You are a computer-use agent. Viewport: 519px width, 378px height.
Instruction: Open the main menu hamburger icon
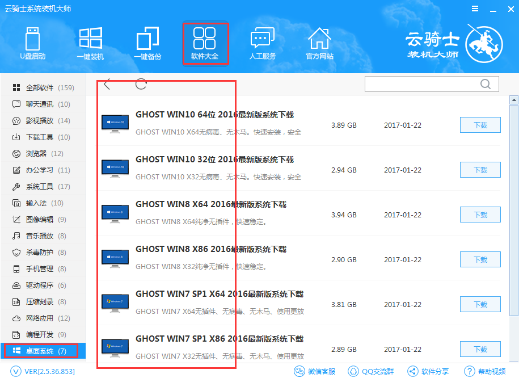[475, 9]
